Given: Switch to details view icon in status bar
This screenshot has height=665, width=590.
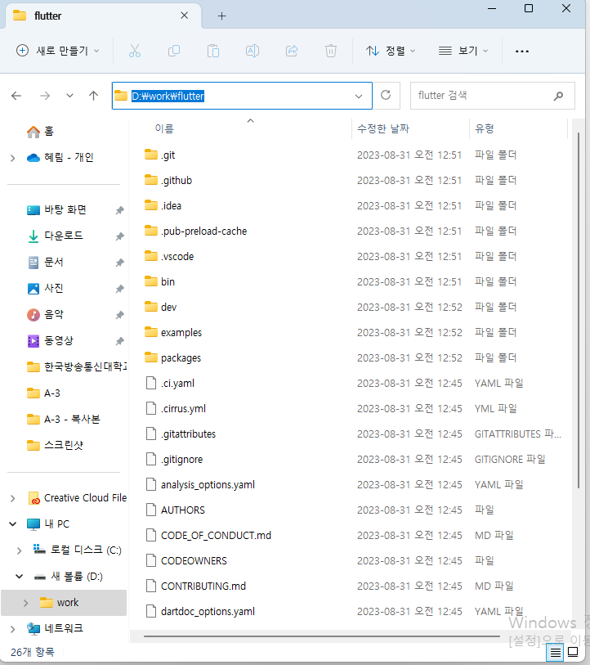Looking at the screenshot, I should point(555,652).
